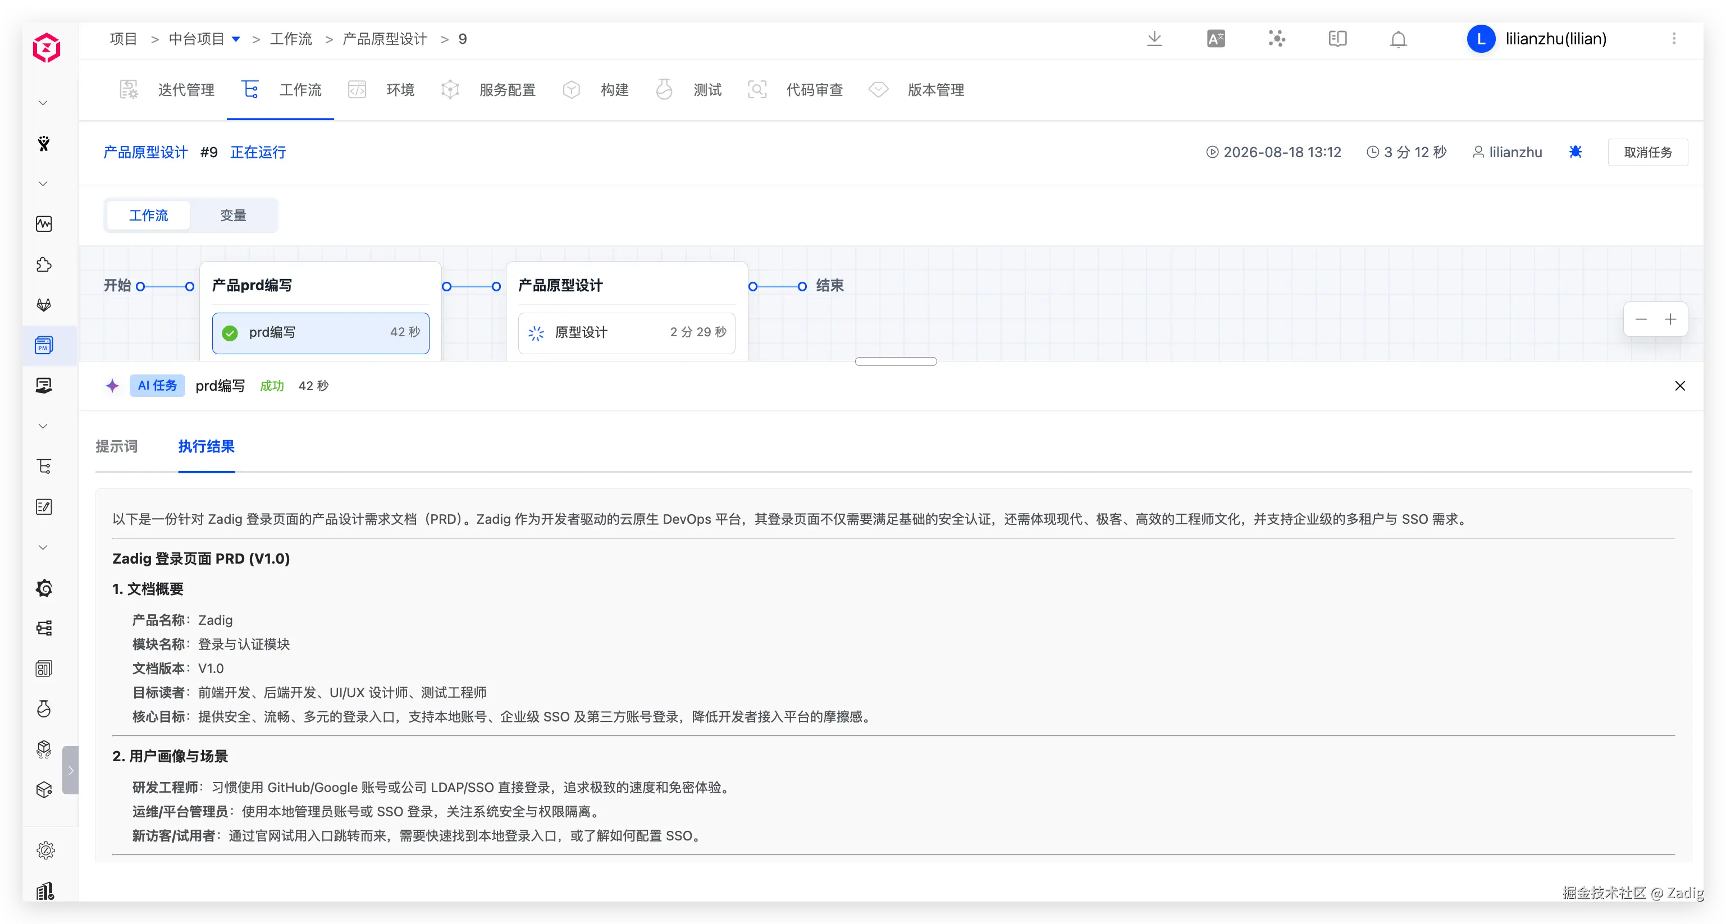Open the three-dot more menu
The image size is (1726, 924).
(1674, 39)
